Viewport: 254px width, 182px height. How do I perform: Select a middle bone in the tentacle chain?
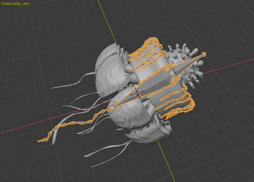coord(74,123)
